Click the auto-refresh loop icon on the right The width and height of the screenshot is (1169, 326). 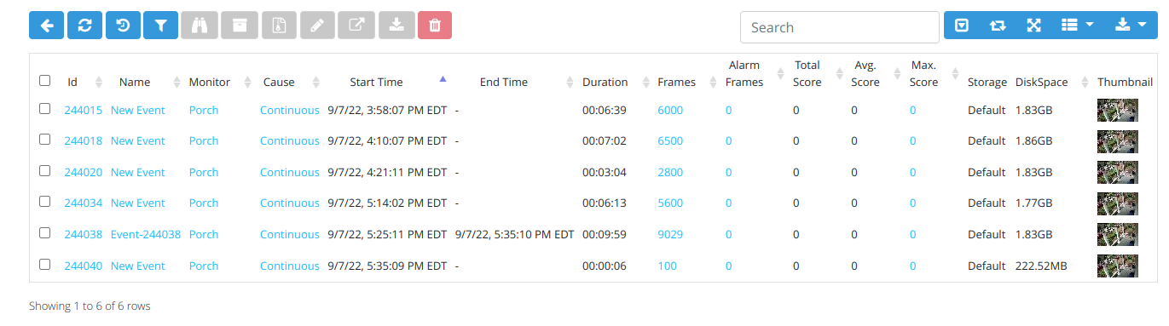[x=998, y=26]
